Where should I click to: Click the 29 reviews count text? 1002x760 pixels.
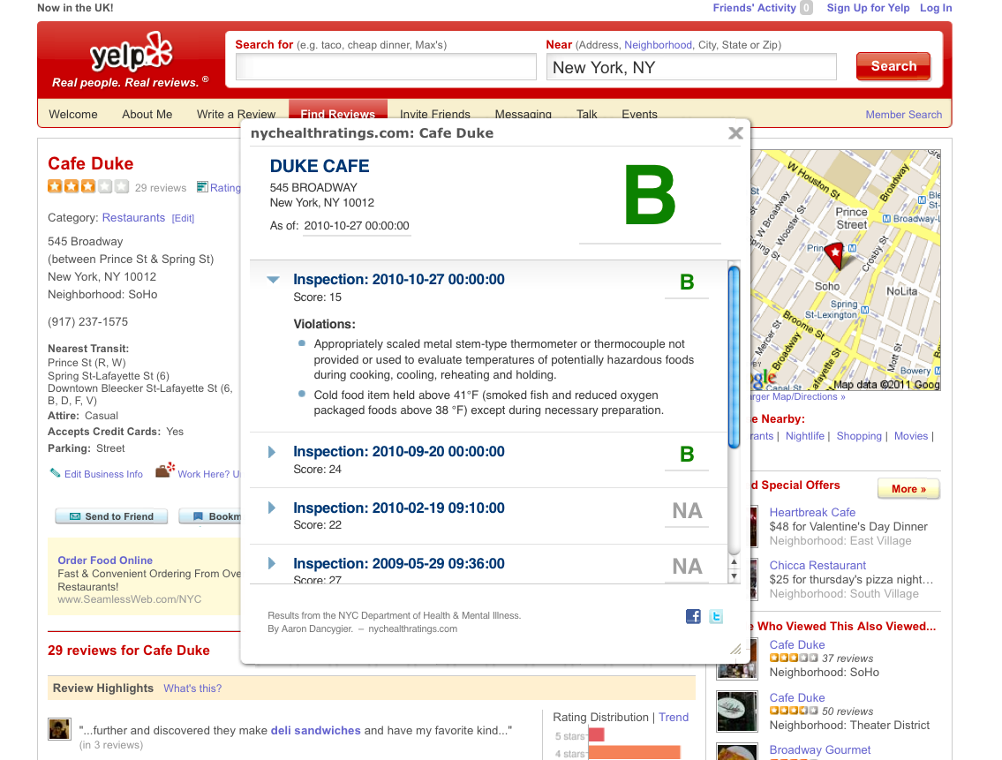click(161, 188)
